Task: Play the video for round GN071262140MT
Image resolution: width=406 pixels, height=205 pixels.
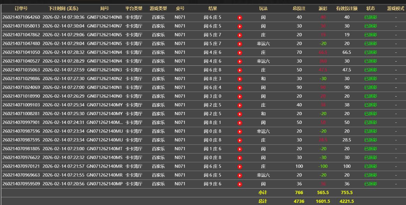Action: point(239,149)
